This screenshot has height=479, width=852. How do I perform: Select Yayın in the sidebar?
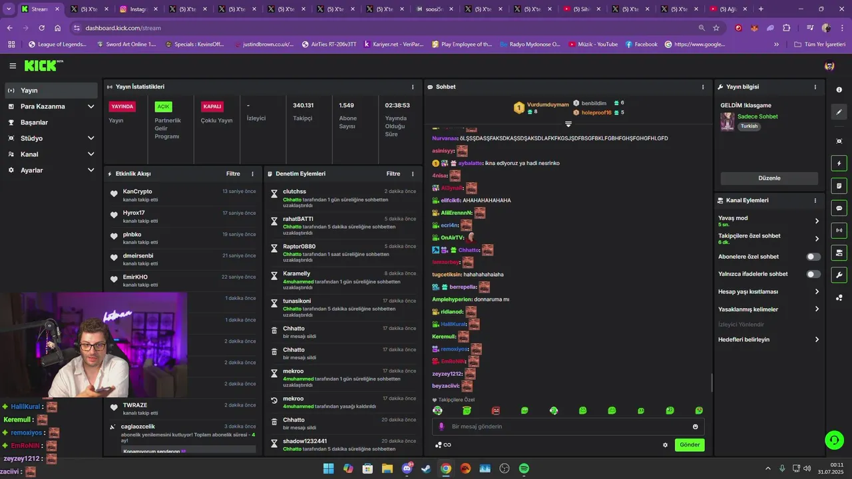pyautogui.click(x=51, y=90)
